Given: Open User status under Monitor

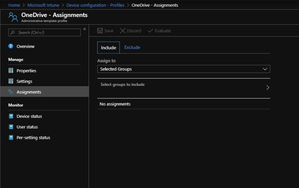Looking at the screenshot, I should pos(27,127).
